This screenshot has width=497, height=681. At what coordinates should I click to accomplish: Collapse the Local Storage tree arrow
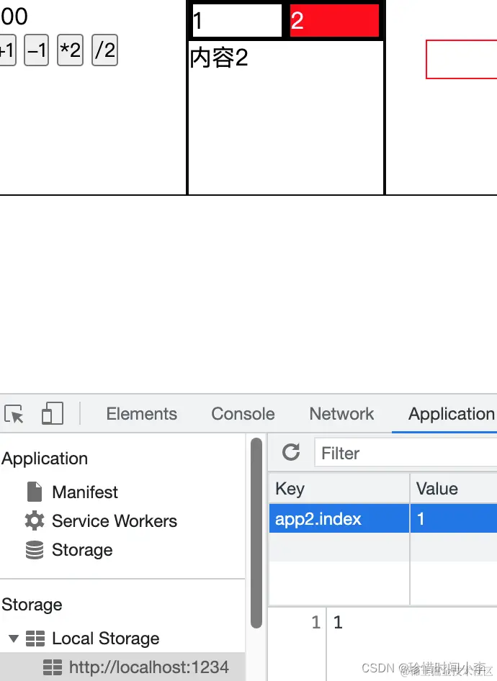(14, 639)
